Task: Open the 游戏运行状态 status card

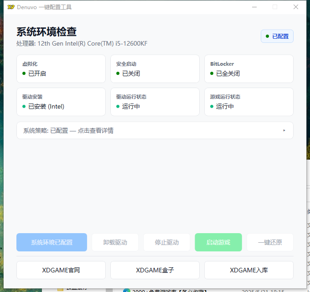Action: 248,102
